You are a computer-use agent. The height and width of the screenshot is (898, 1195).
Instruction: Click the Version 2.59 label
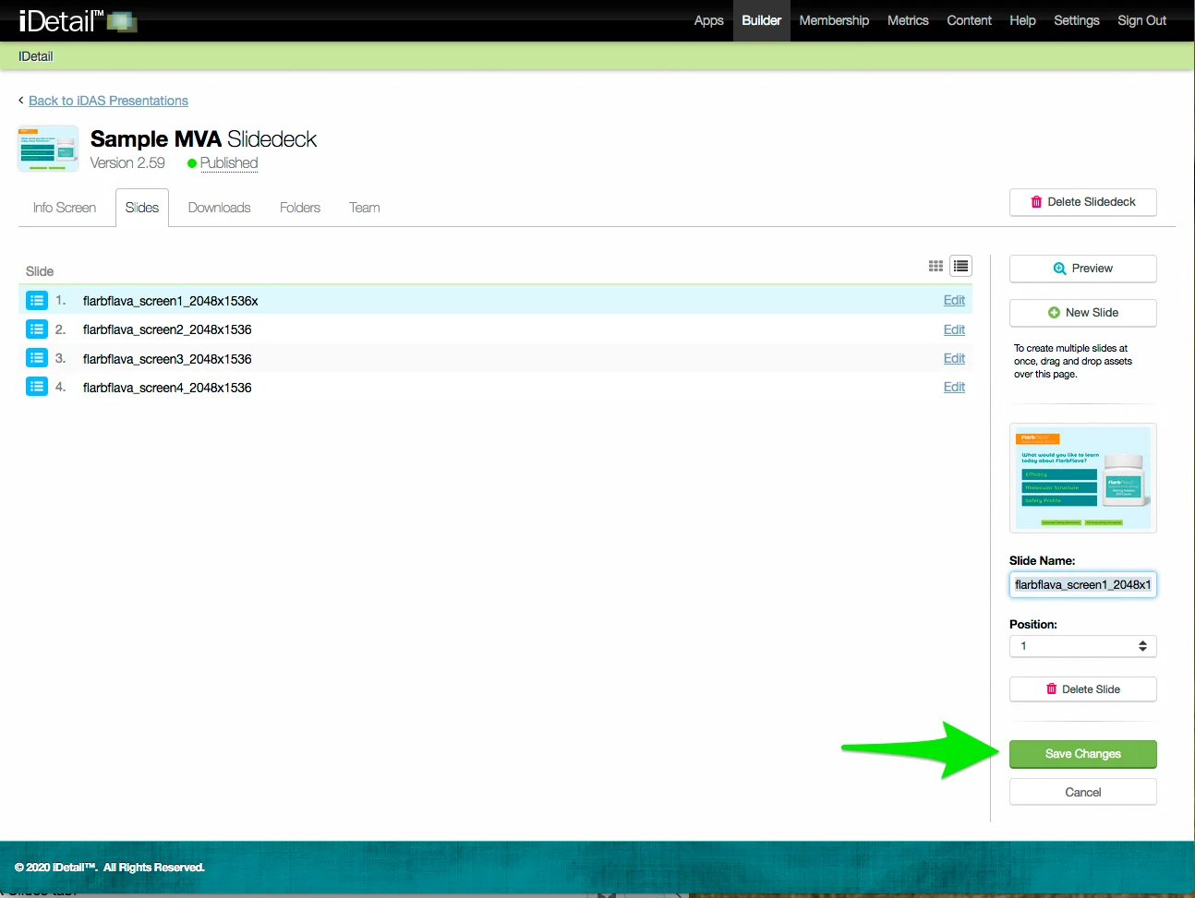pyautogui.click(x=127, y=163)
